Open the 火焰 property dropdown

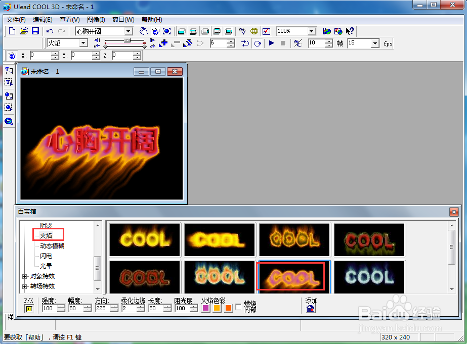point(83,43)
